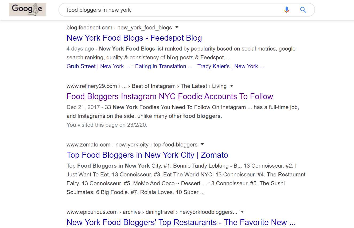Open Food Bloggers Instagram NYC Foodie Accounts result

pos(170,96)
